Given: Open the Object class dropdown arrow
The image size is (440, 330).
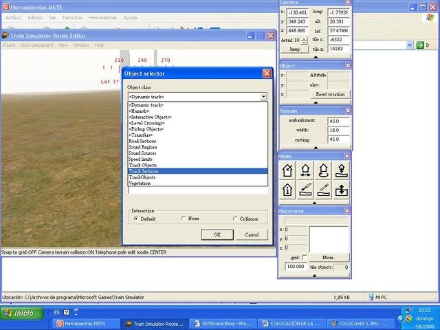Looking at the screenshot, I should 263,97.
